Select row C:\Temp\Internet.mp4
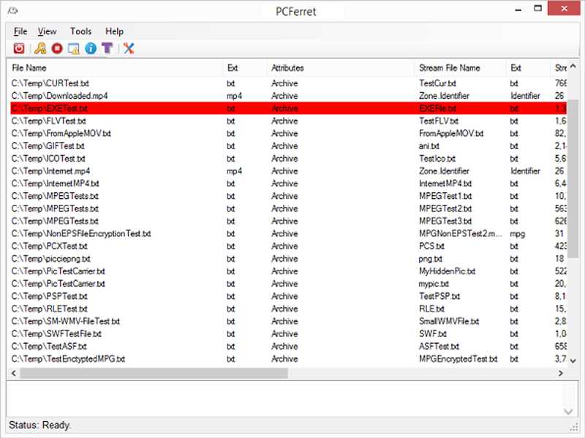The width and height of the screenshot is (585, 438). tap(288, 171)
